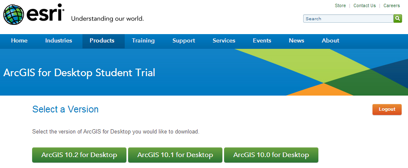This screenshot has height=168, width=408.
Task: Open the About menu item
Action: (331, 41)
